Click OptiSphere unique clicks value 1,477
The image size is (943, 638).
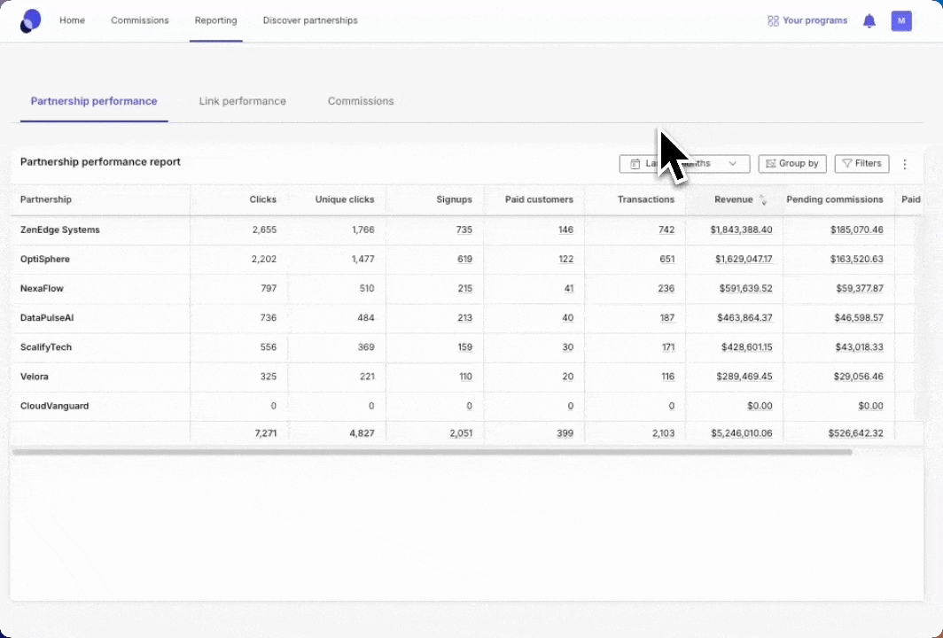pyautogui.click(x=362, y=259)
